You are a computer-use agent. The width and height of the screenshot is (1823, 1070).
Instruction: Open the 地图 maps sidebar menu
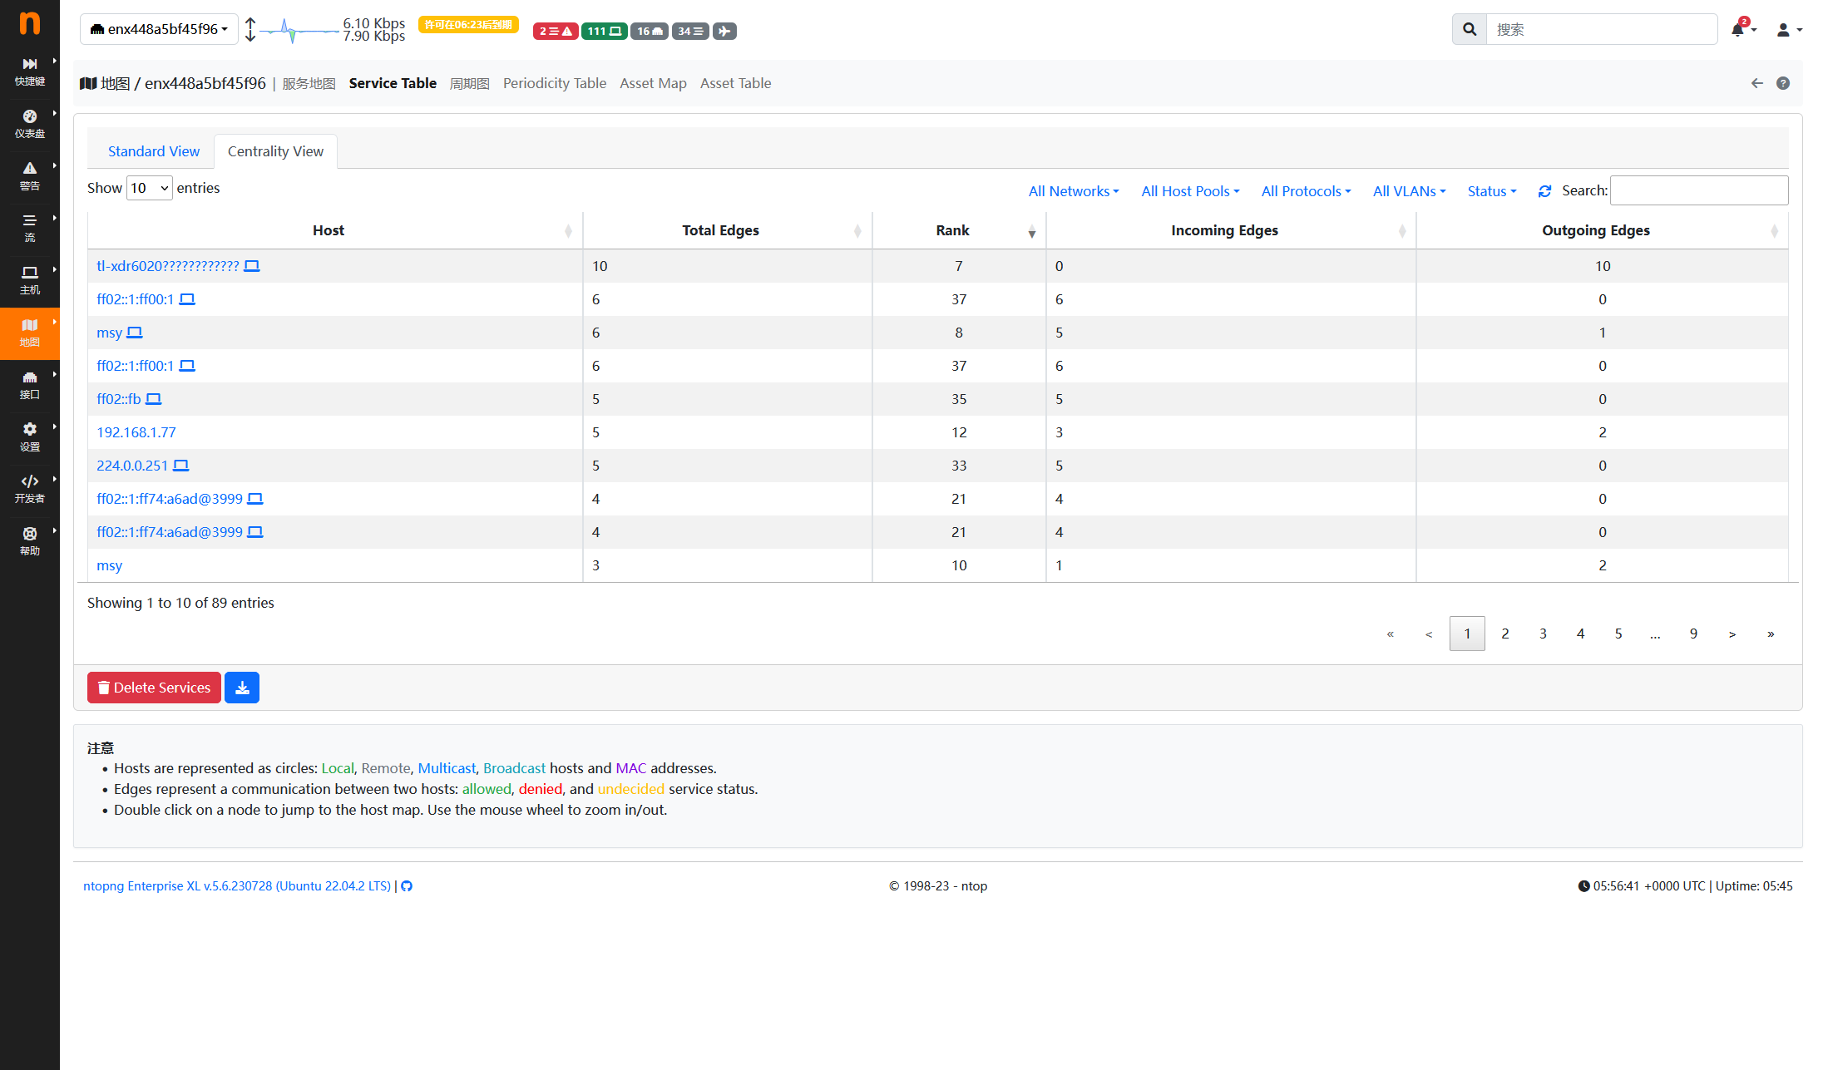[30, 333]
